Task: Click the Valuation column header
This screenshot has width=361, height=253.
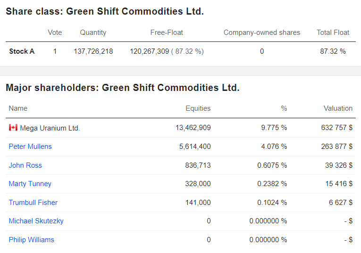Action: tap(338, 108)
